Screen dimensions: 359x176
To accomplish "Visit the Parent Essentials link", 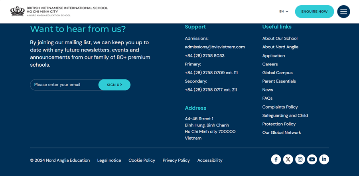I will (279, 81).
